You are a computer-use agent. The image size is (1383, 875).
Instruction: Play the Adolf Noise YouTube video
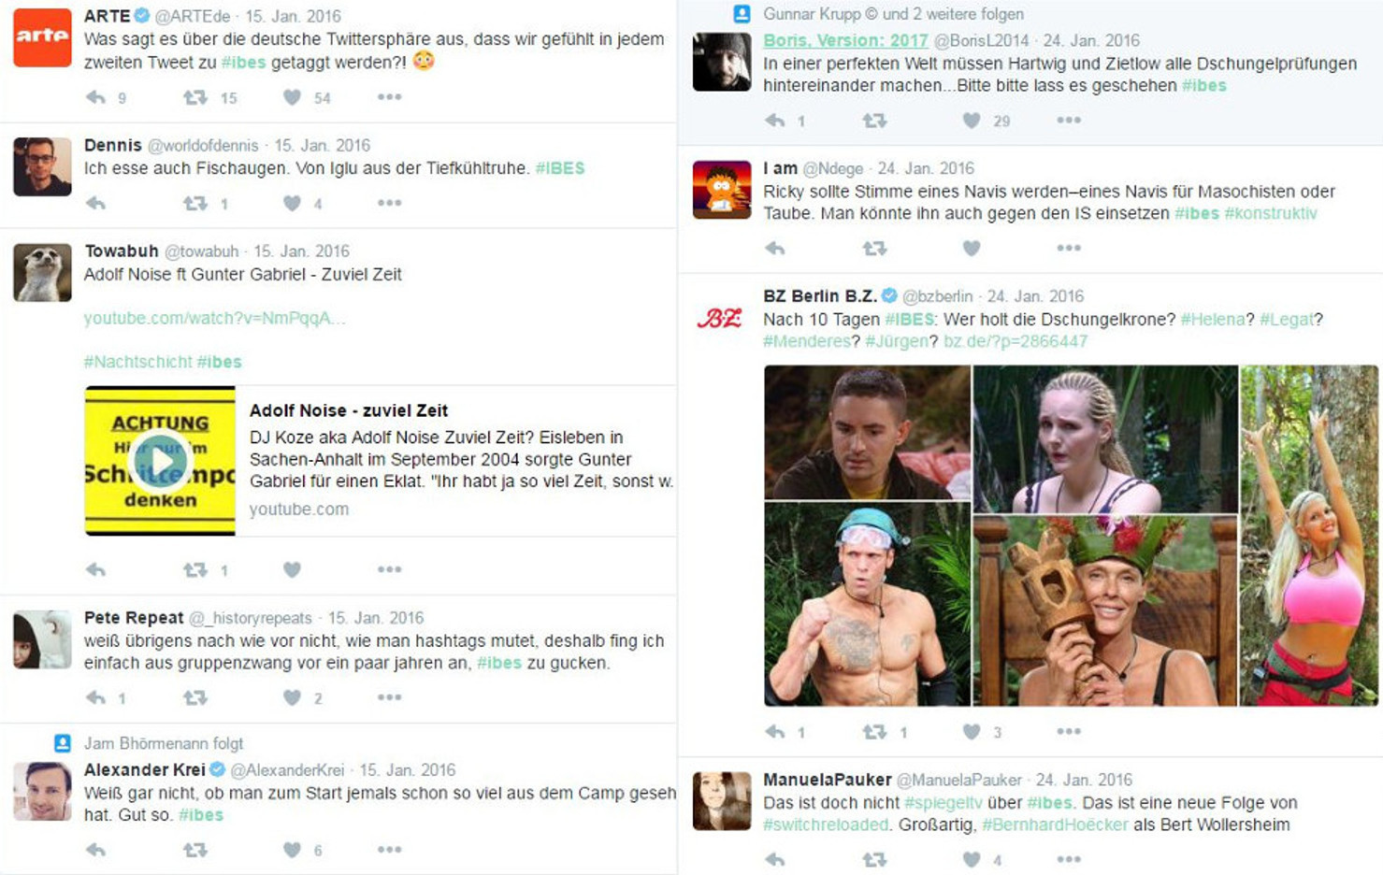point(161,460)
